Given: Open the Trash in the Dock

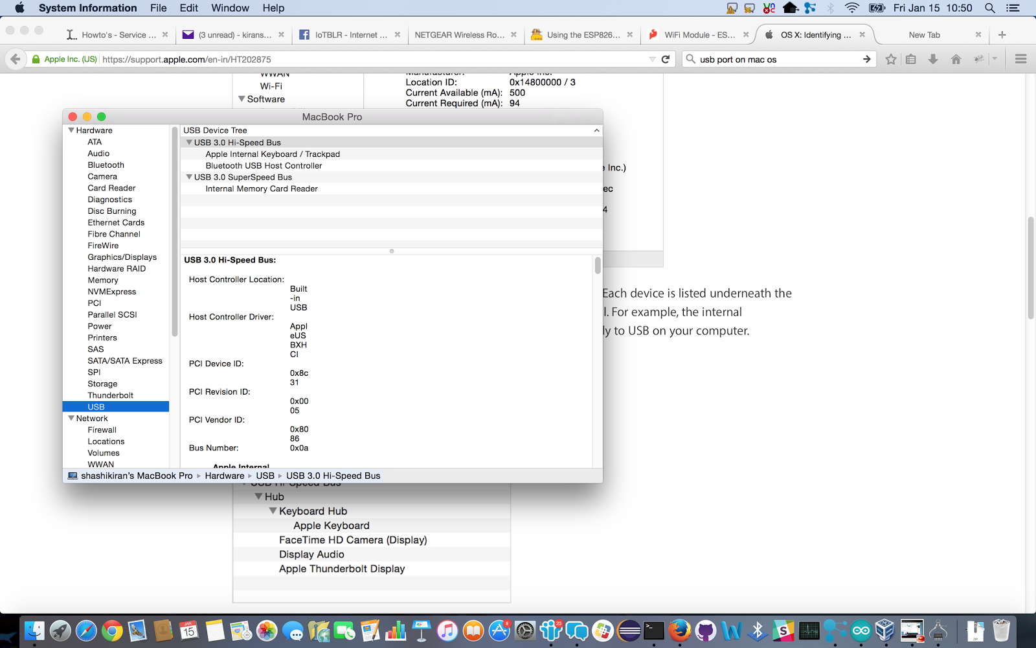Looking at the screenshot, I should [x=1001, y=631].
